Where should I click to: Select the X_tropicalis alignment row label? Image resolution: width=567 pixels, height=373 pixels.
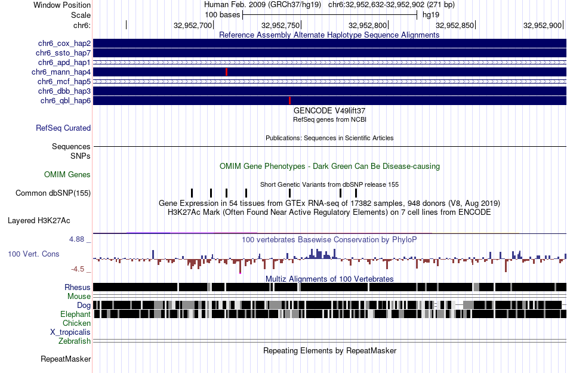(70, 332)
